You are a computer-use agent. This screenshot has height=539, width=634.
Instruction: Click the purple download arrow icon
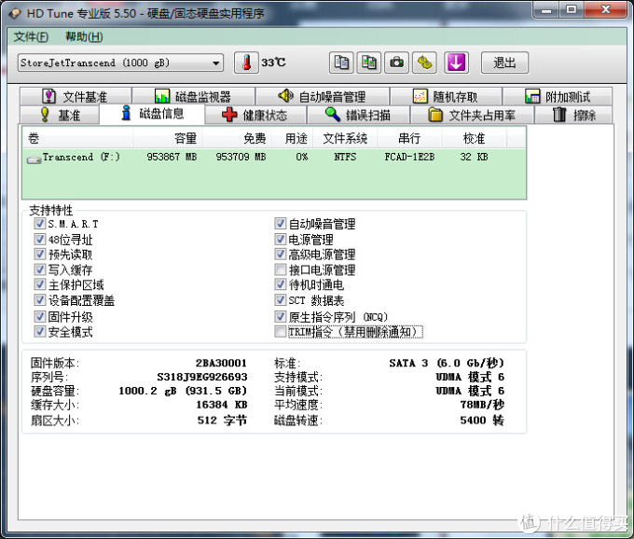456,62
